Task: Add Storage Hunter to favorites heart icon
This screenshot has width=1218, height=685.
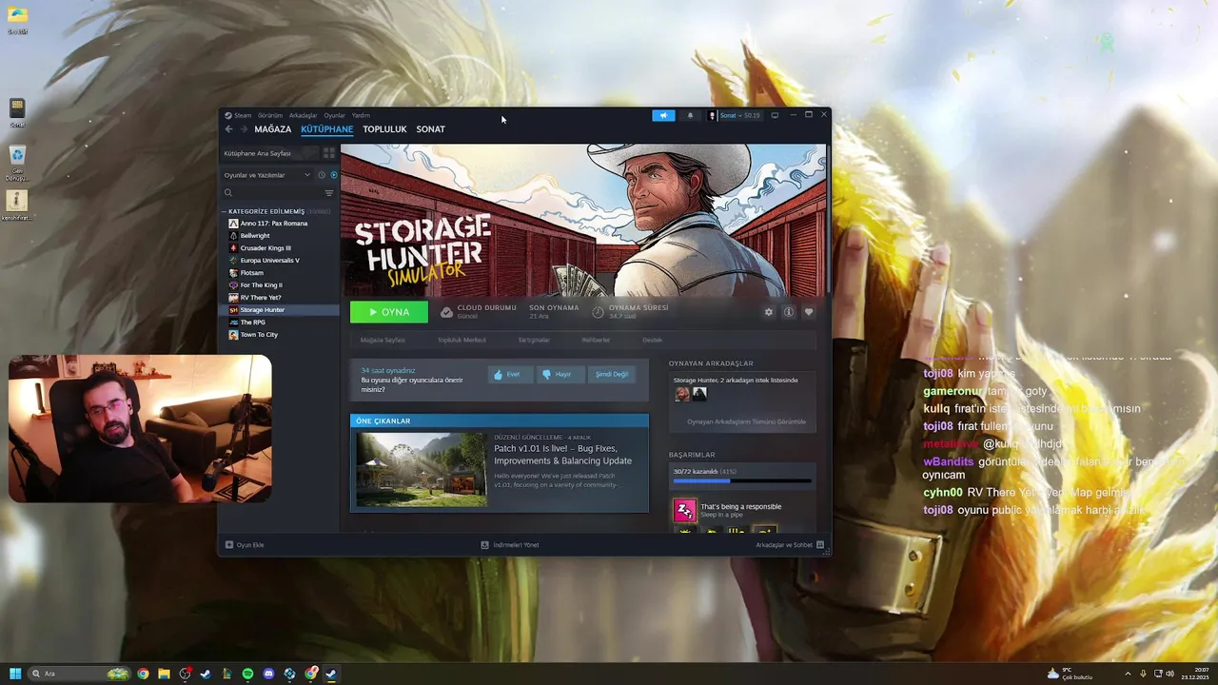Action: tap(809, 312)
